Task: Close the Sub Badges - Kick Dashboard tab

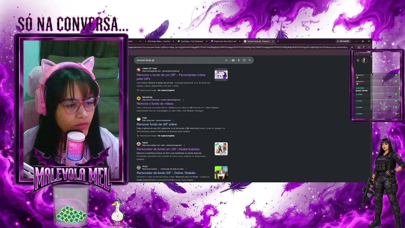Action: click(x=207, y=41)
